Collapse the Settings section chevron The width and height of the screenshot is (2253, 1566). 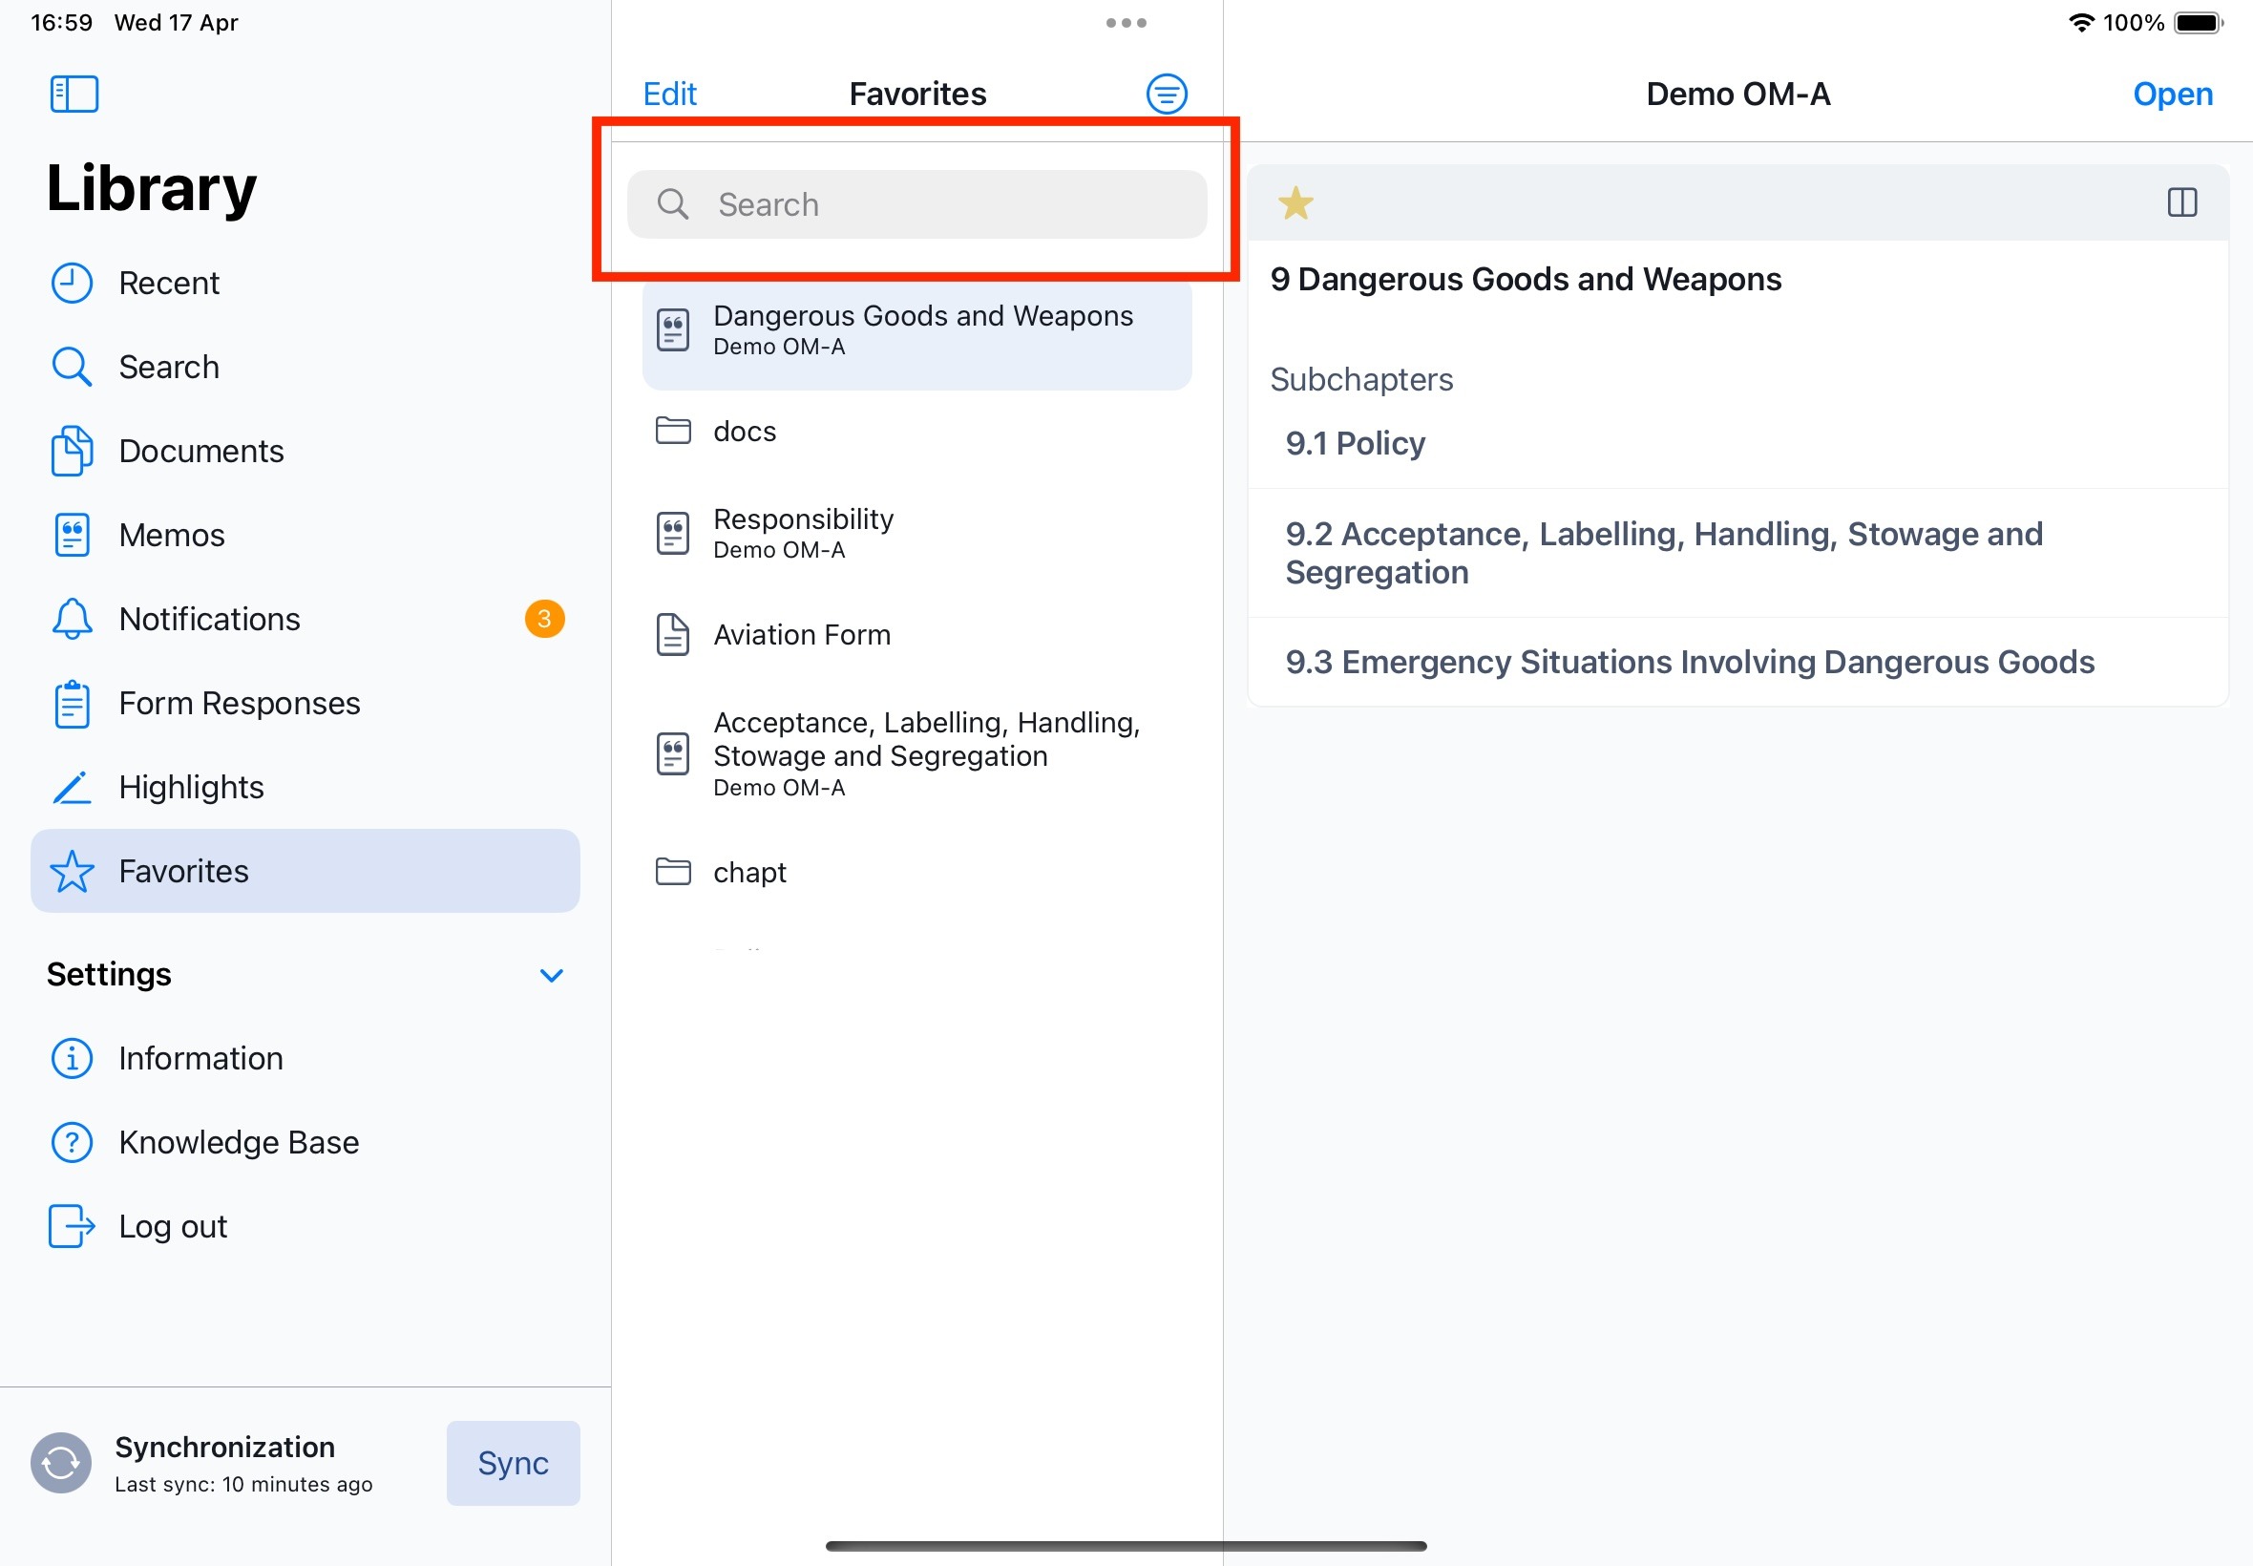[x=551, y=975]
